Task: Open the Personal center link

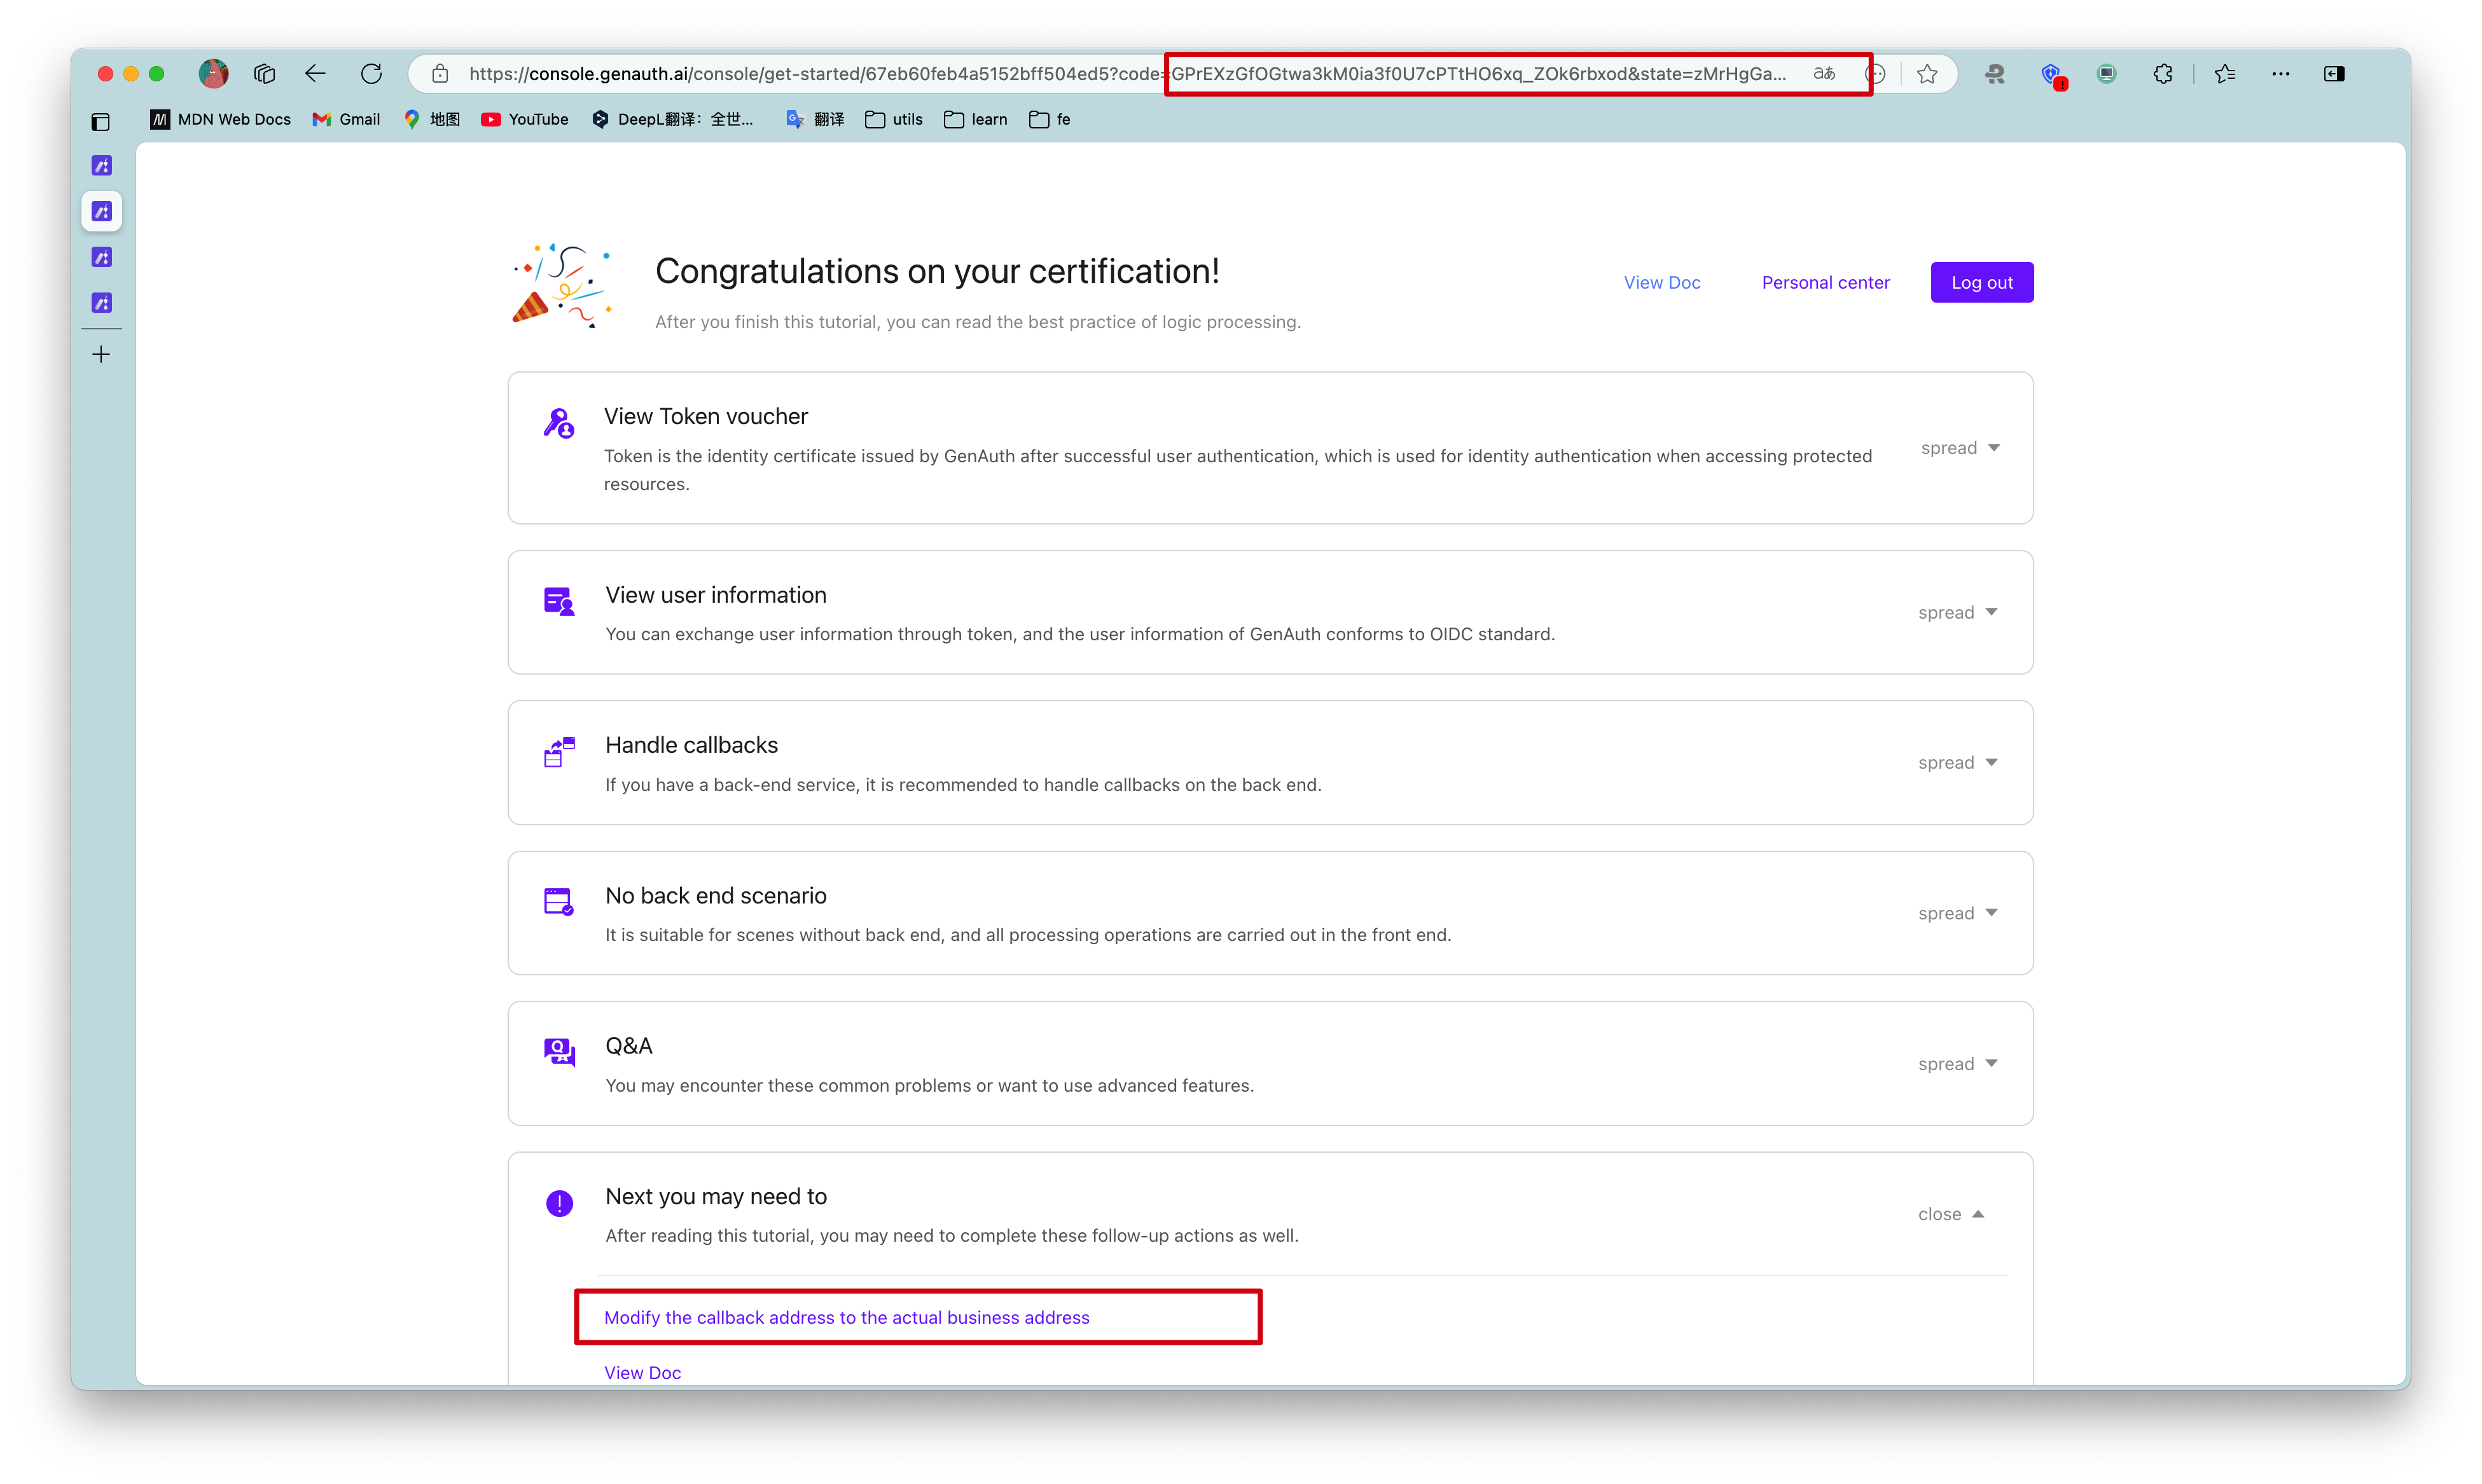Action: pos(1825,283)
